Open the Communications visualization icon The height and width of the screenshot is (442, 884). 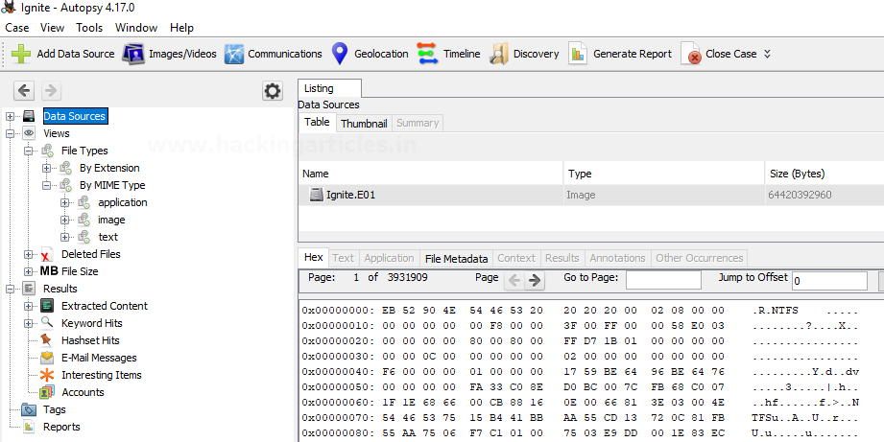click(234, 54)
